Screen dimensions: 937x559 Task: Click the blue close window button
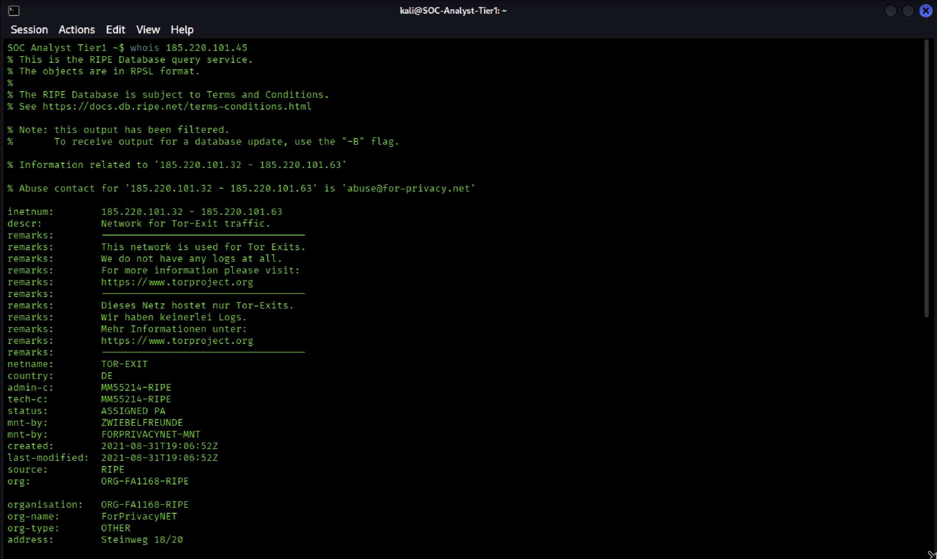click(926, 11)
